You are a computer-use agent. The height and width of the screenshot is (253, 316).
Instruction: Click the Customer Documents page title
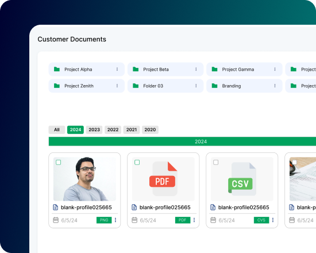coord(72,39)
